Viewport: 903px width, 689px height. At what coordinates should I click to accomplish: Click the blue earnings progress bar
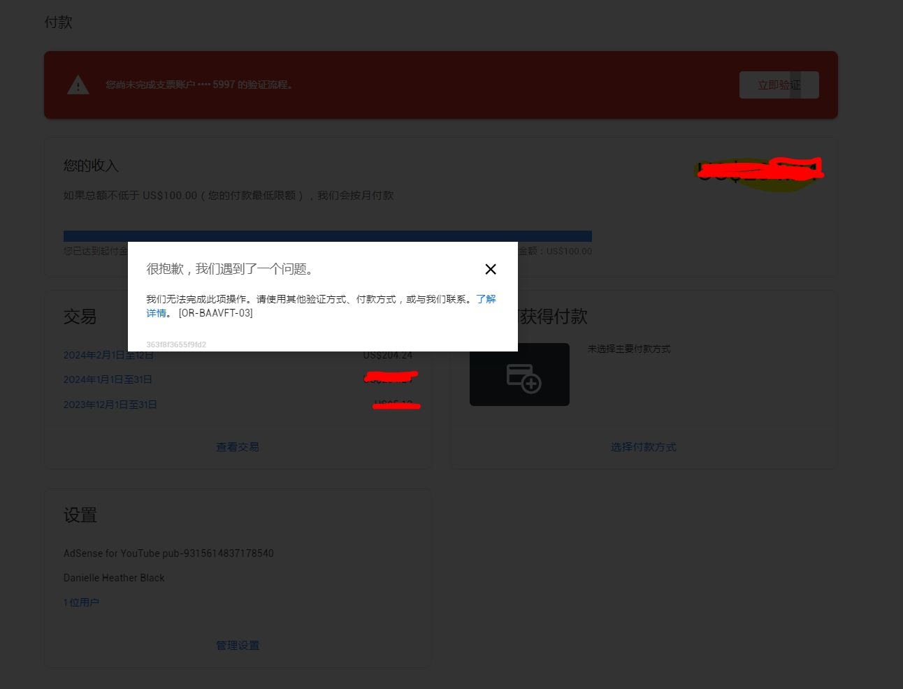tap(327, 236)
